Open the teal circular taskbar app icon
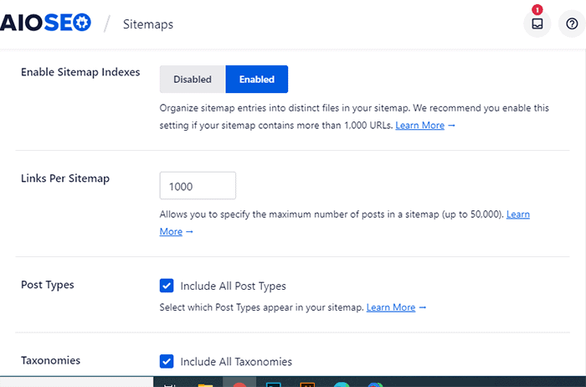The width and height of the screenshot is (586, 387). (340, 382)
